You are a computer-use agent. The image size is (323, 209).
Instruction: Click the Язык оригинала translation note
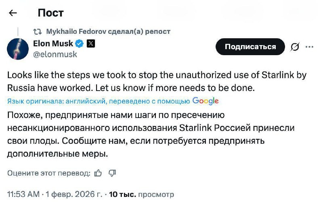pos(99,101)
